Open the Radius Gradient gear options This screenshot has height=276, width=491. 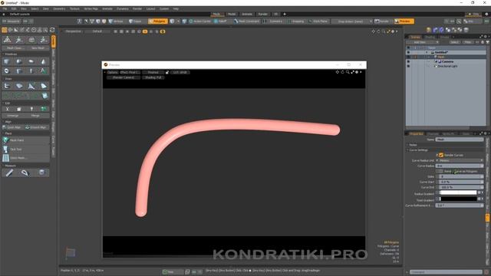(x=479, y=192)
